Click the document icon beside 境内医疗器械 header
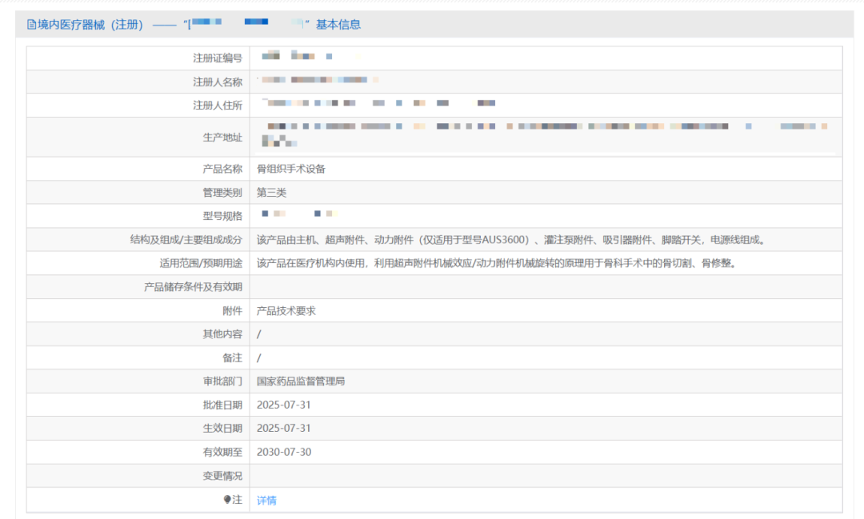Image resolution: width=864 pixels, height=519 pixels. (31, 25)
